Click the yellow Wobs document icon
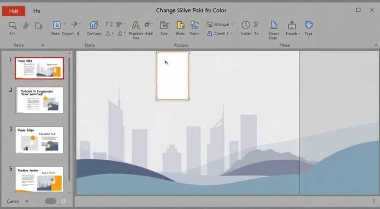 (180, 25)
